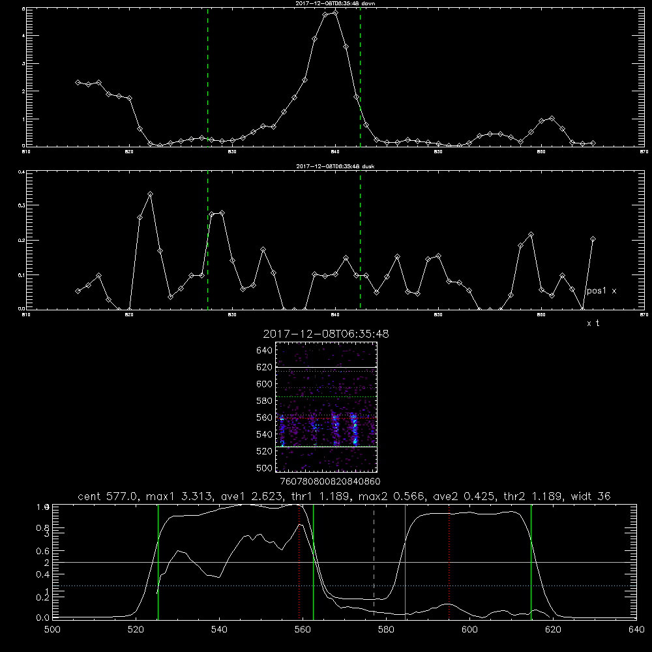The width and height of the screenshot is (652, 652).
Task: Open the spectrogram image thumbnail
Action: pyautogui.click(x=327, y=407)
